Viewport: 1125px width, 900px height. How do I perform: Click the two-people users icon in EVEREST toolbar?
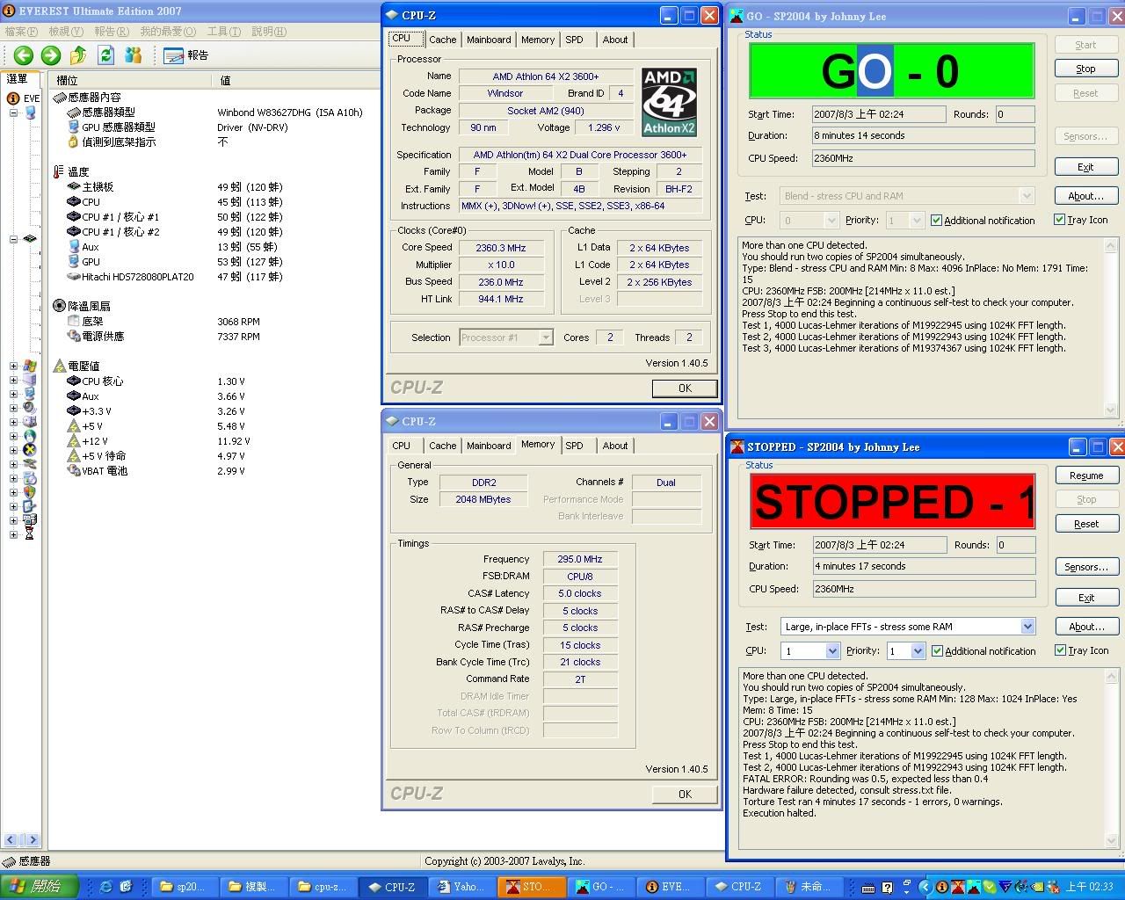pyautogui.click(x=134, y=55)
